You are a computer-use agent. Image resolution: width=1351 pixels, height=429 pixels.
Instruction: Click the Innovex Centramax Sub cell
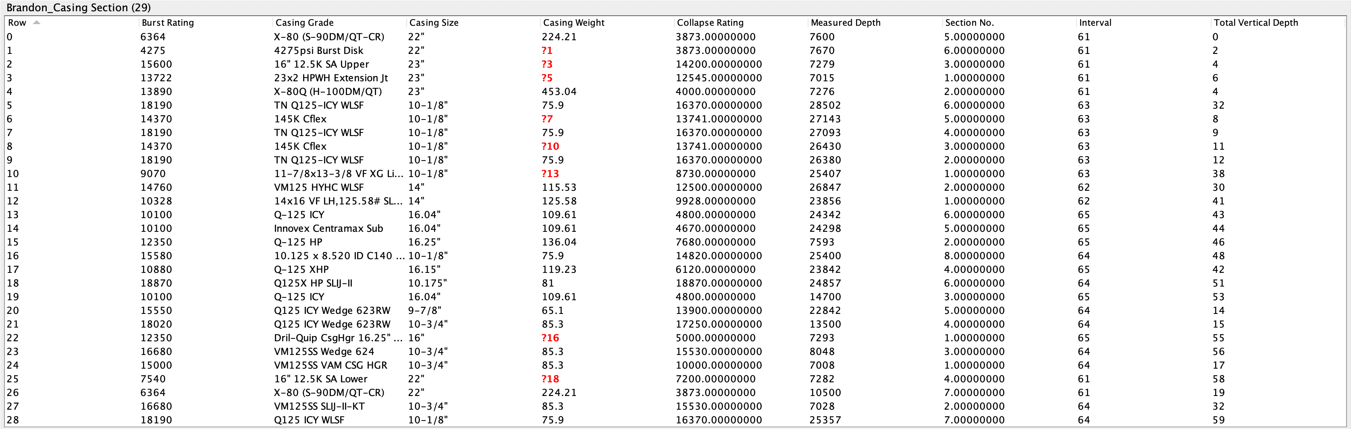(x=328, y=228)
